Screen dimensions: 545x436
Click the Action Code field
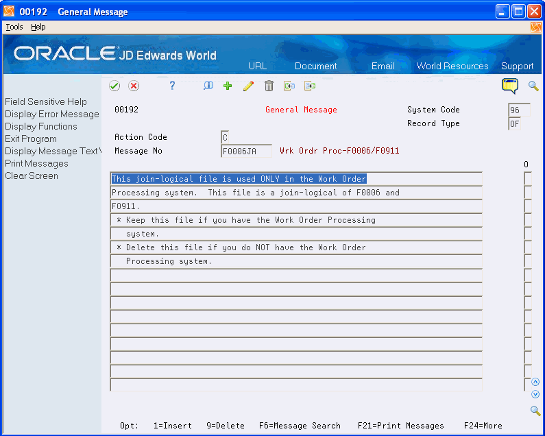pos(225,137)
